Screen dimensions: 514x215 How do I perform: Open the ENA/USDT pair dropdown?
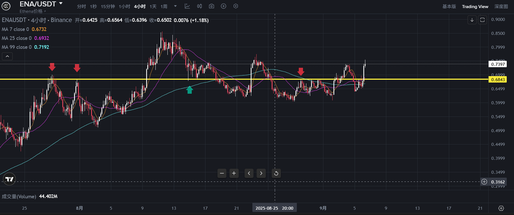coord(61,3)
